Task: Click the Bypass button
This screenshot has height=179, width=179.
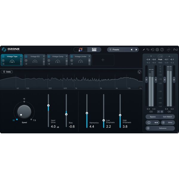Action: point(153,117)
